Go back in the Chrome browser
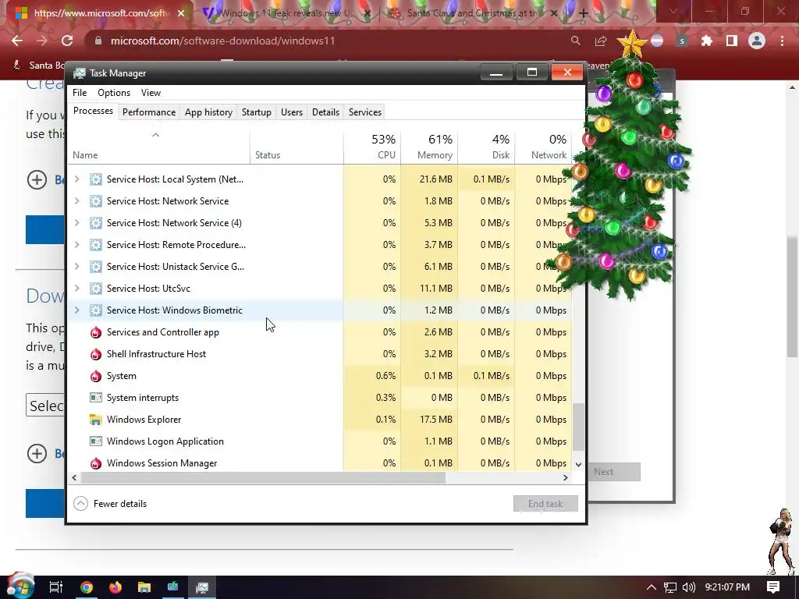Image resolution: width=799 pixels, height=599 pixels. [17, 41]
